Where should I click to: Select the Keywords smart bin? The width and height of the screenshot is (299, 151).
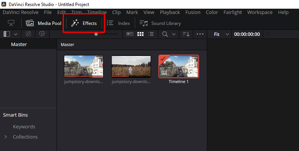coord(24,126)
